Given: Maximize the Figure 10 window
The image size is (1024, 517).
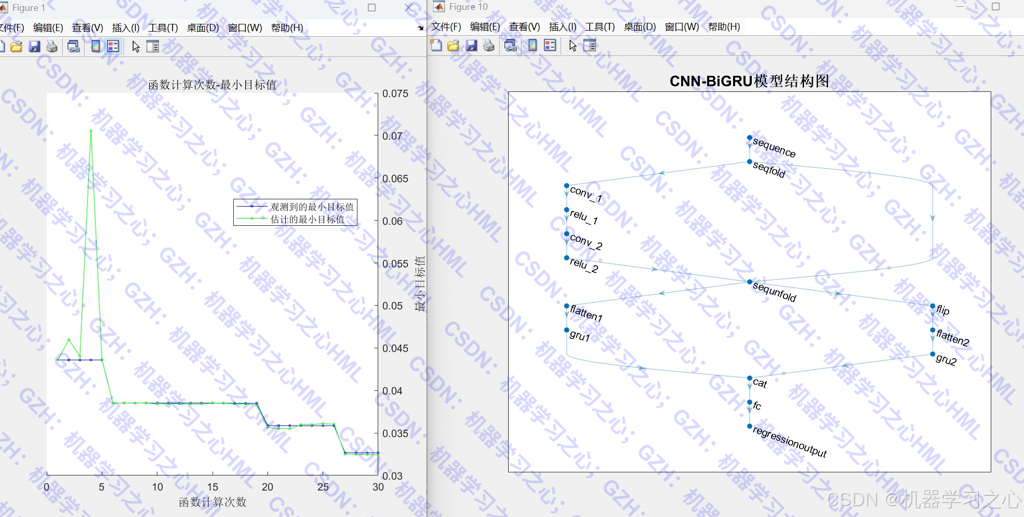Looking at the screenshot, I should (996, 7).
